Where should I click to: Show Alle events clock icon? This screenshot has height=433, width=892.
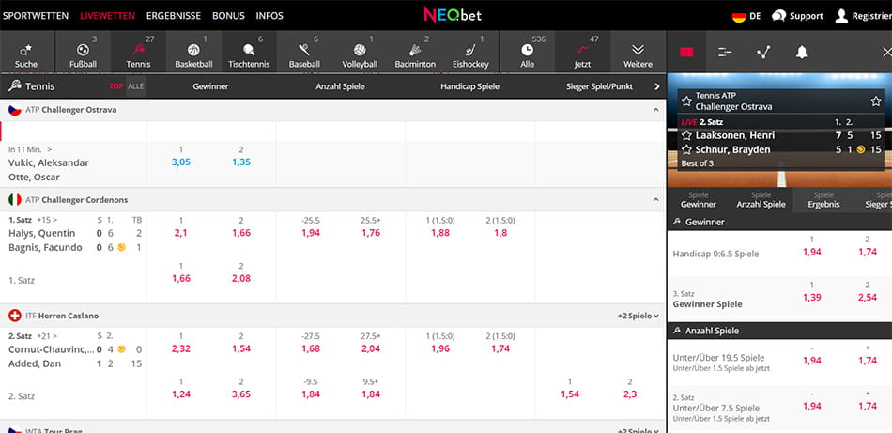(528, 52)
